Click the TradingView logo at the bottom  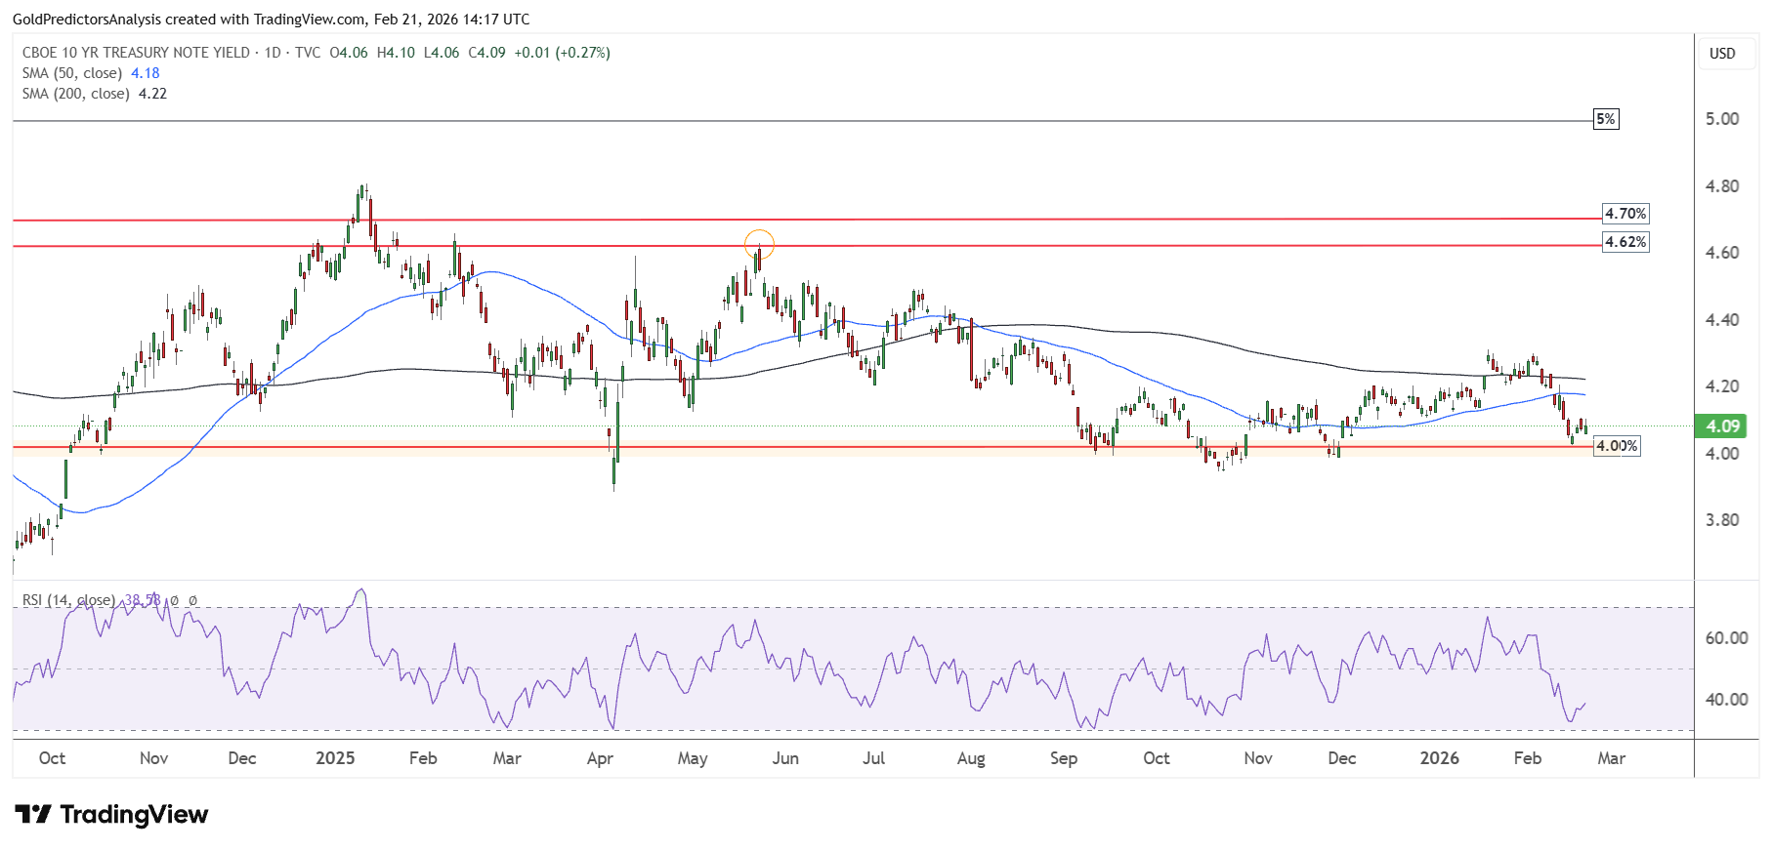pos(111,814)
